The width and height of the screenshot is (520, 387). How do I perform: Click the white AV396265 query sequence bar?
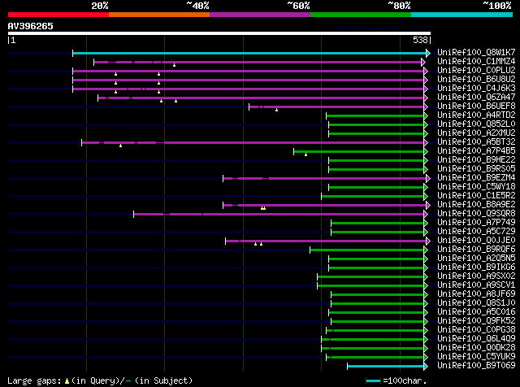219,33
